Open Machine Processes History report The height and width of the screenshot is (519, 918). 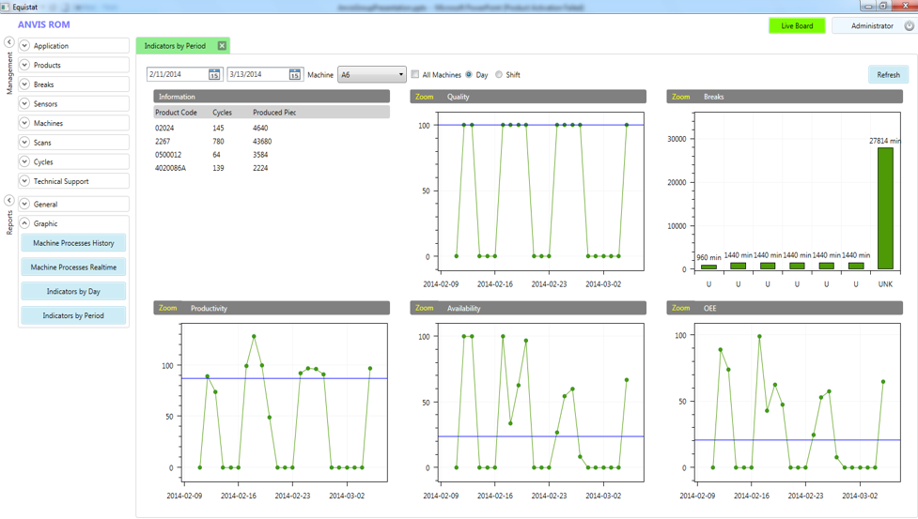tap(73, 243)
